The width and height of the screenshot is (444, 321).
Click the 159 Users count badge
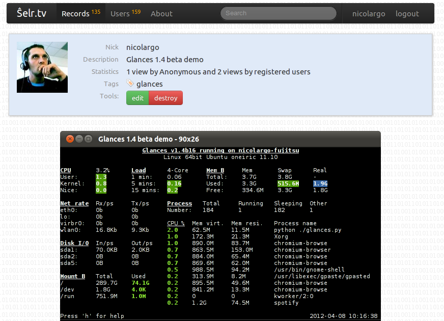[x=136, y=11]
